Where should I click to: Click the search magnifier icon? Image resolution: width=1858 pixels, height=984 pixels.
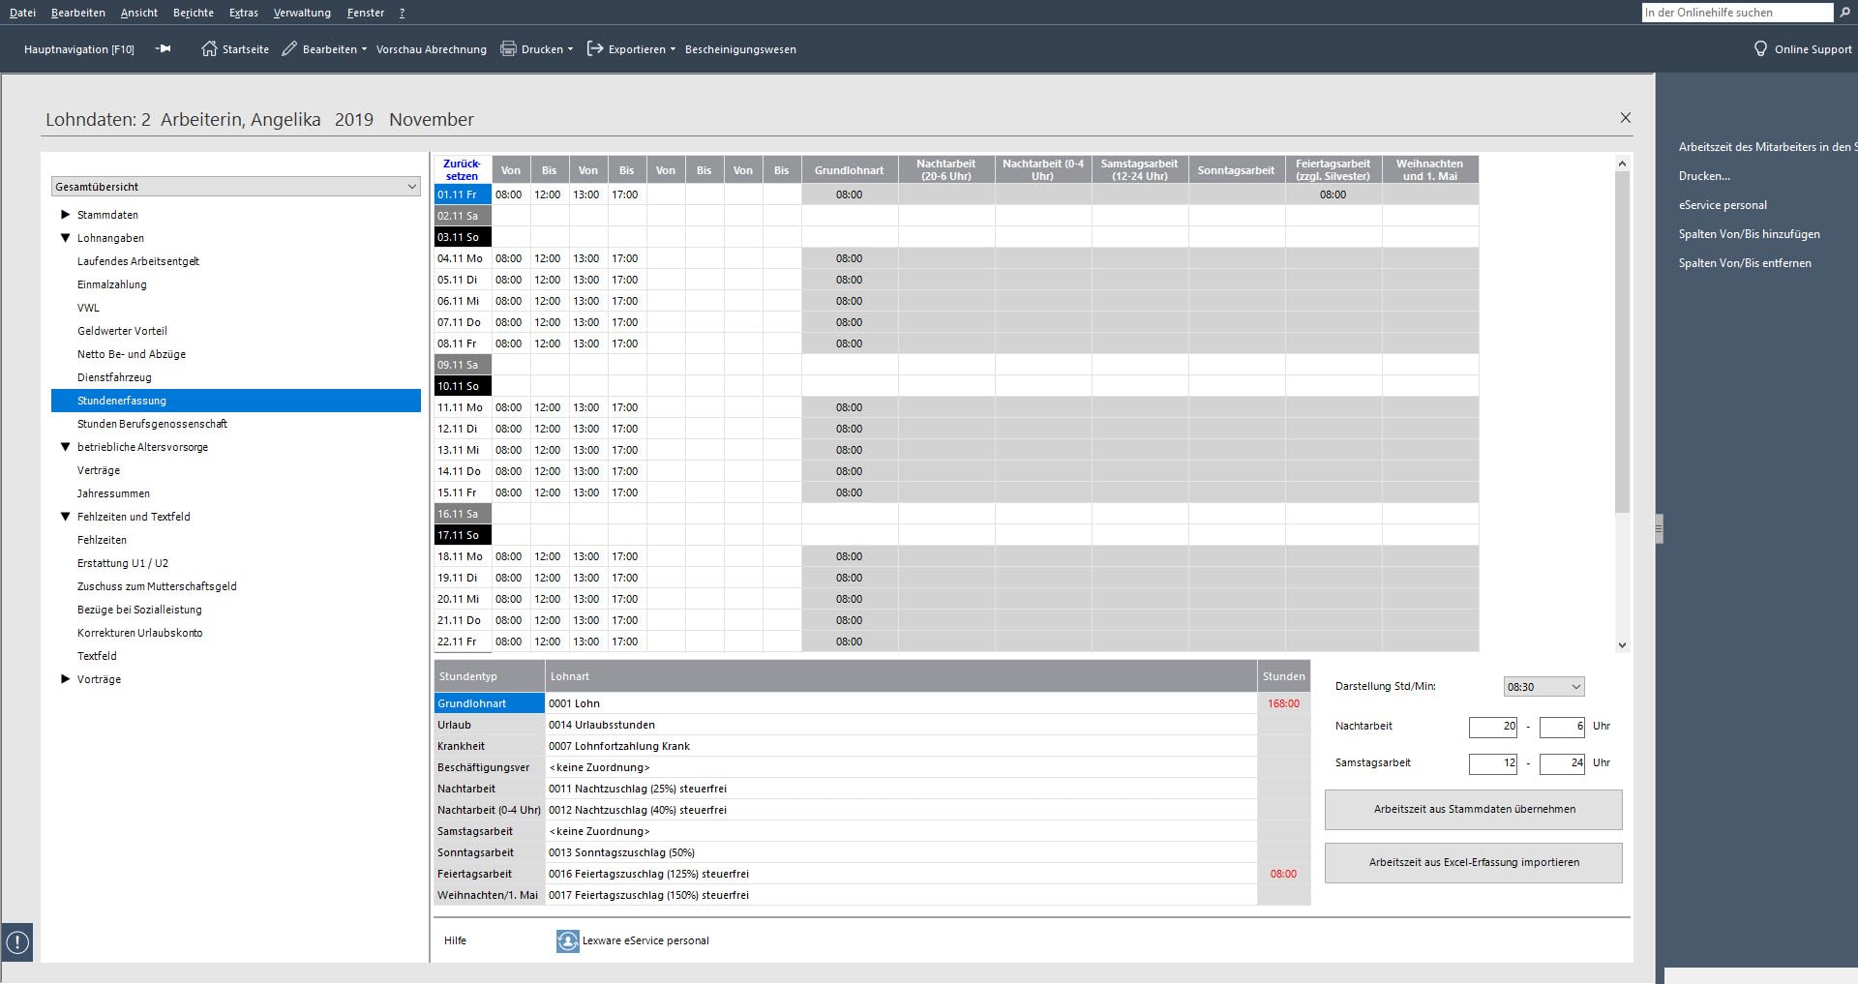(1844, 13)
